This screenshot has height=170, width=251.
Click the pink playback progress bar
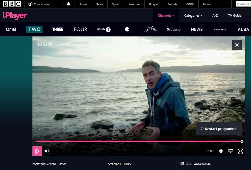click(136, 141)
